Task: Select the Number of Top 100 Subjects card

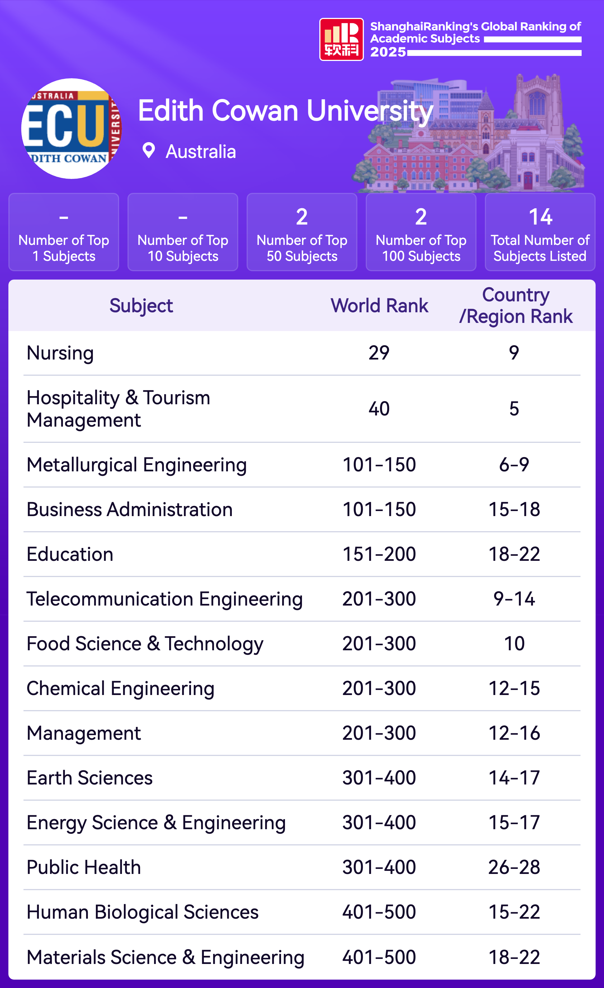Action: click(x=421, y=232)
